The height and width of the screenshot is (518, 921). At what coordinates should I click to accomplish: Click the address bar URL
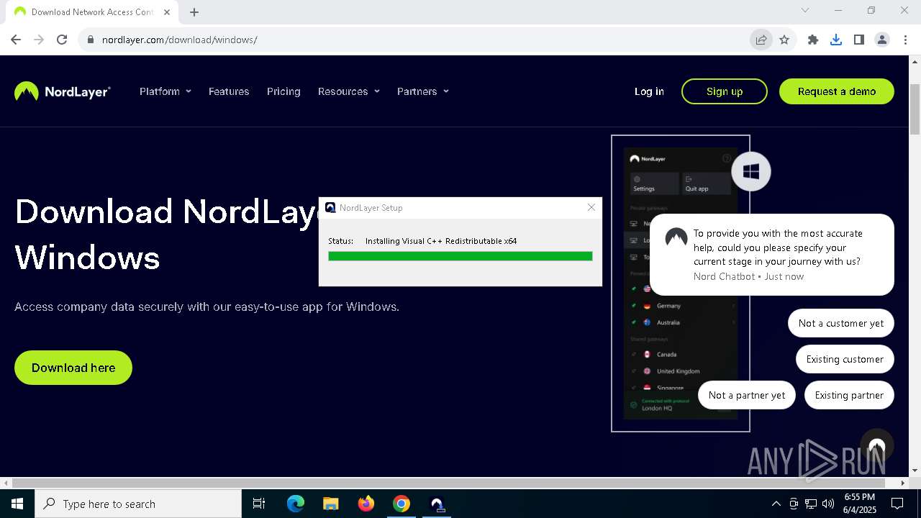coord(180,40)
